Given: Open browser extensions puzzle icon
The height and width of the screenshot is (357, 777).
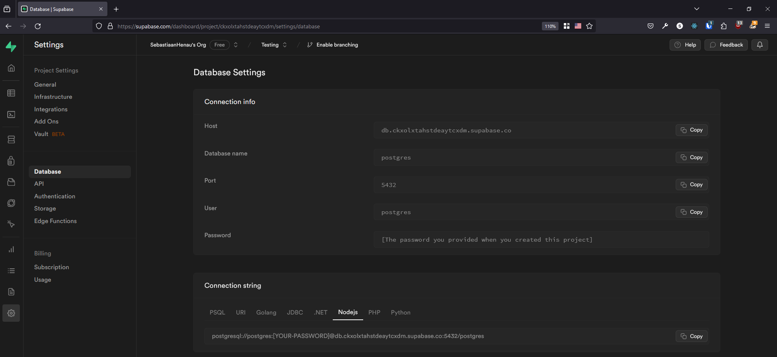Looking at the screenshot, I should click(x=724, y=26).
